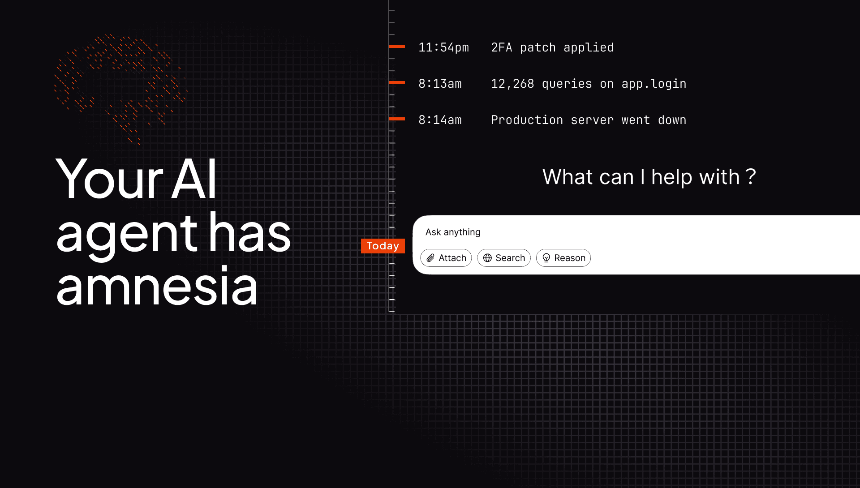Click the Attach button
This screenshot has height=488, width=860.
[x=446, y=258]
